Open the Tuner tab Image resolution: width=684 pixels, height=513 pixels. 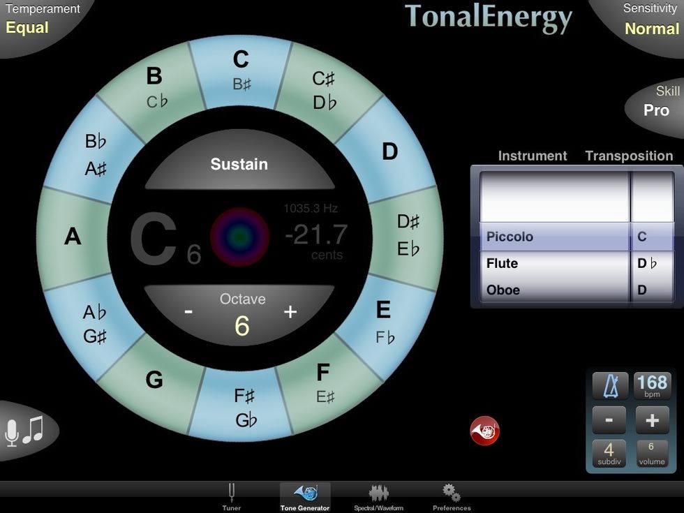(x=231, y=497)
